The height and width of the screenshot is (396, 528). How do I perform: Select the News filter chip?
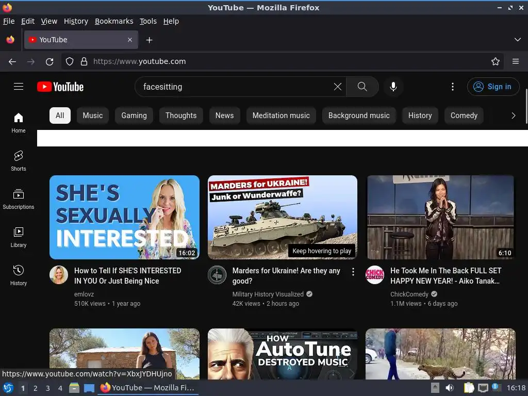(225, 115)
